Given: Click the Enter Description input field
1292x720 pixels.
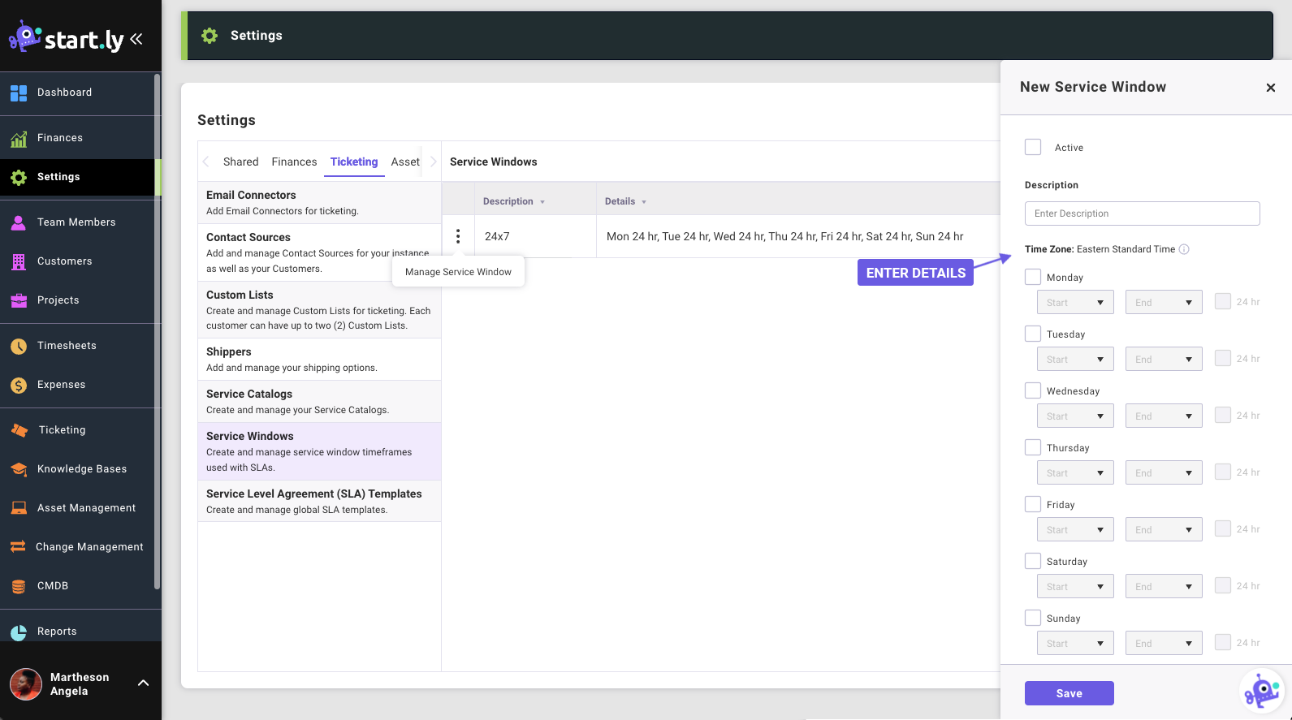Looking at the screenshot, I should 1142,213.
